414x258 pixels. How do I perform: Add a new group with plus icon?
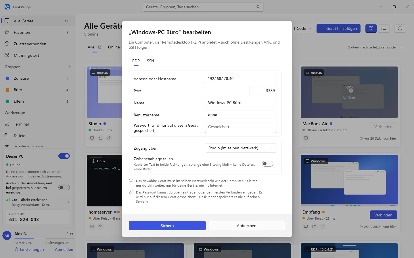(70, 67)
